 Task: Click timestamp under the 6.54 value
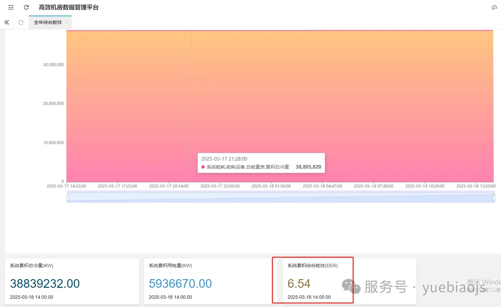[x=309, y=297]
